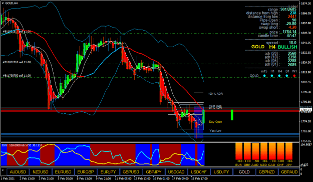The image size is (313, 182).
Task: Click the green forecast candle right of chart
Action: coord(232,115)
